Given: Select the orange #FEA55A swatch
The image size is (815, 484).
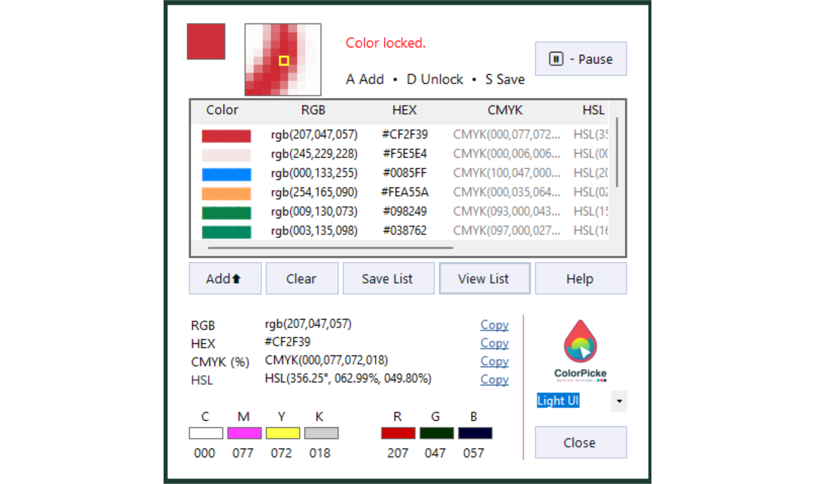Looking at the screenshot, I should tap(226, 193).
